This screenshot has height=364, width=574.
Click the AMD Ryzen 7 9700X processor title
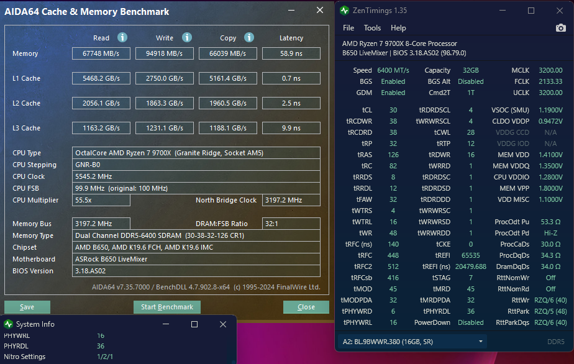coord(400,43)
